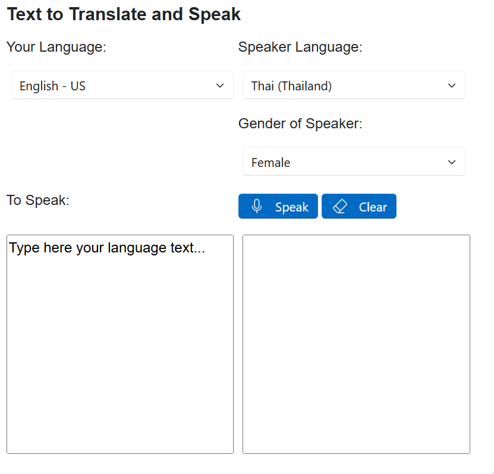
Task: Click the chevron beside Thai (Thailand)
Action: click(451, 85)
